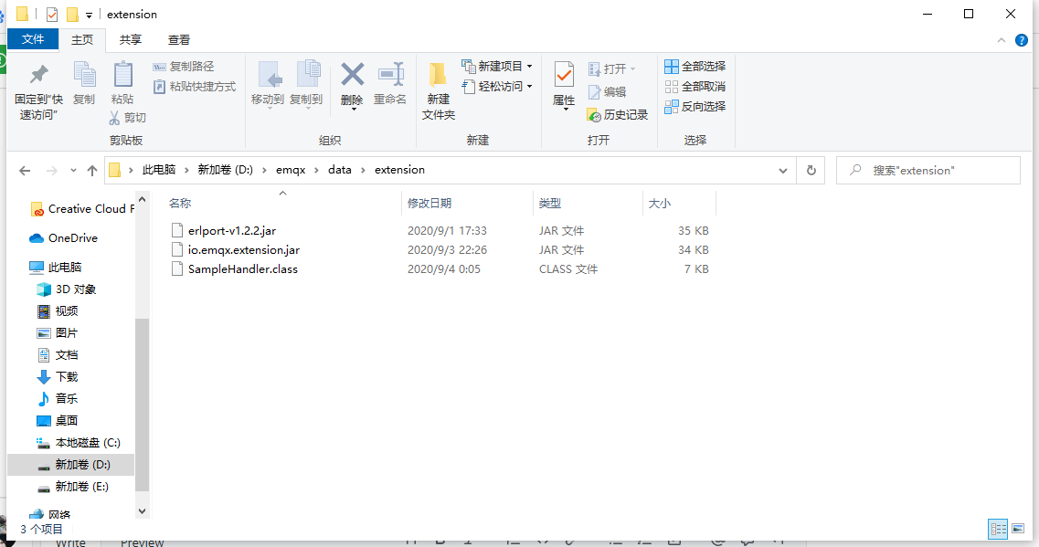The width and height of the screenshot is (1039, 547).
Task: Click the Copy (复制) ribbon icon
Action: pos(84,74)
